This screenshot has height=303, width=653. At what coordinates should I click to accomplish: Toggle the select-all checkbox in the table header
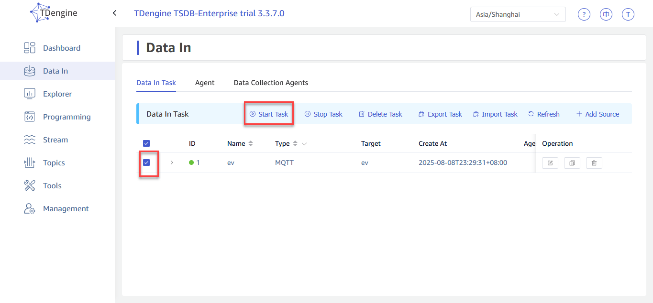[146, 143]
